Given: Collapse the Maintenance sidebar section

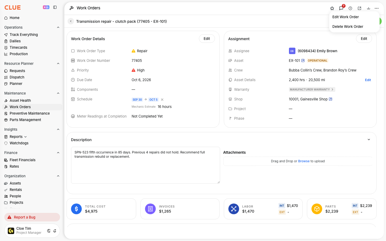Looking at the screenshot, I should coord(58,93).
